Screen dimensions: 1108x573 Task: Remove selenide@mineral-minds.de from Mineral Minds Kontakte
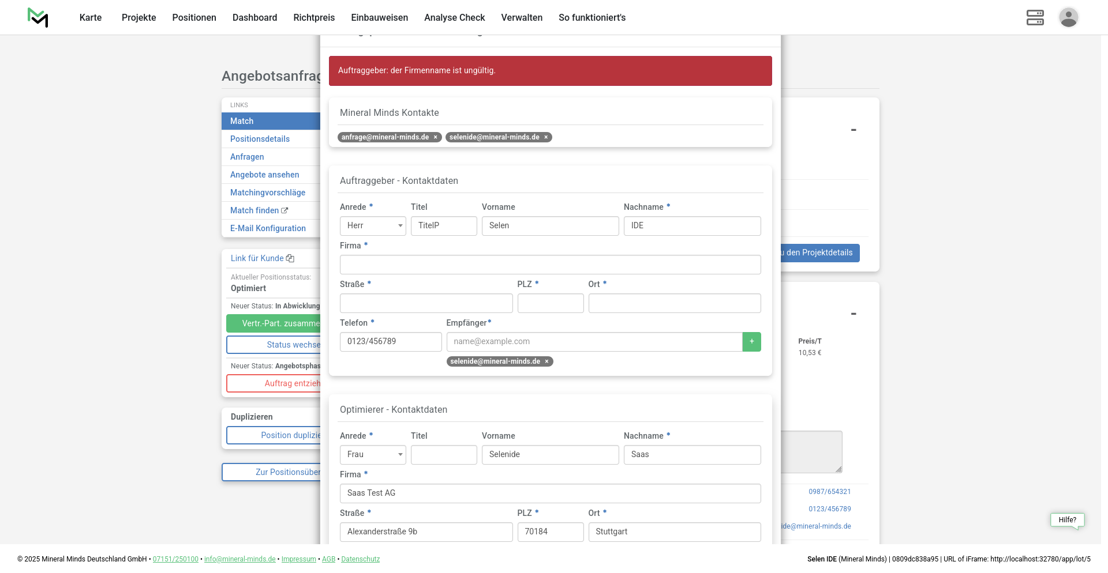(546, 137)
